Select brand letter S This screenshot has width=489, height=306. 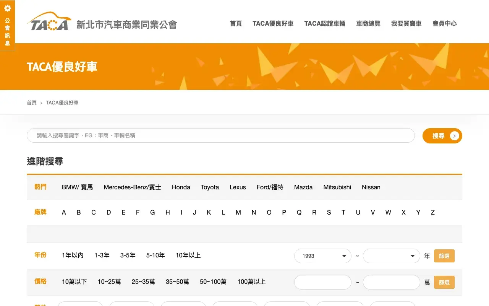point(329,212)
